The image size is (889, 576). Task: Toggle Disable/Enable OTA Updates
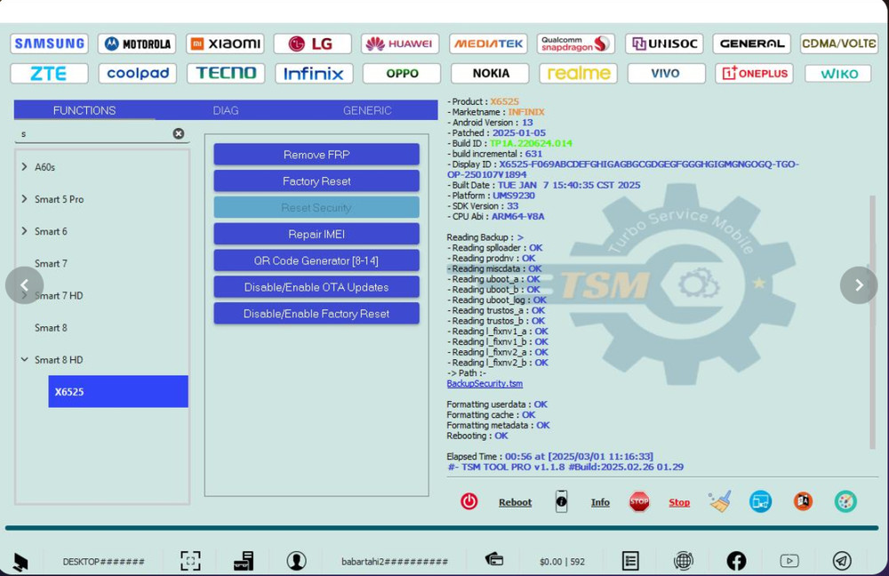click(316, 286)
